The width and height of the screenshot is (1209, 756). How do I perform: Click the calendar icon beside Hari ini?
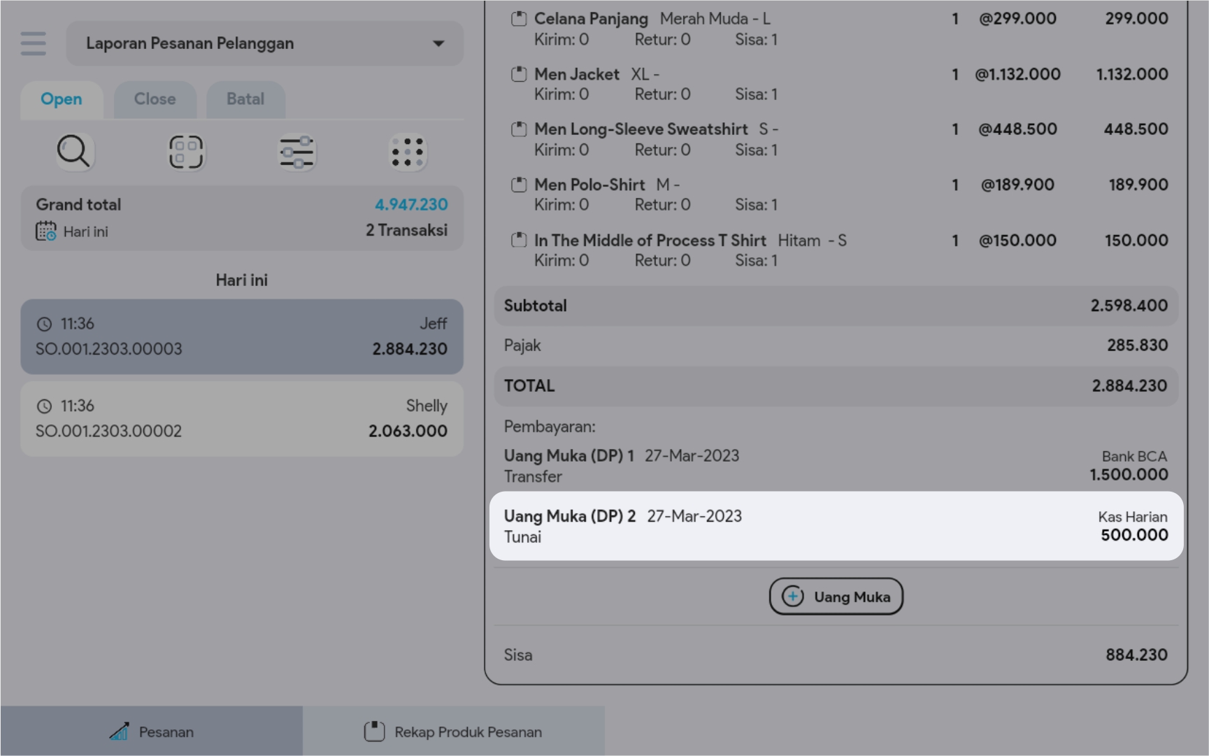pyautogui.click(x=46, y=231)
